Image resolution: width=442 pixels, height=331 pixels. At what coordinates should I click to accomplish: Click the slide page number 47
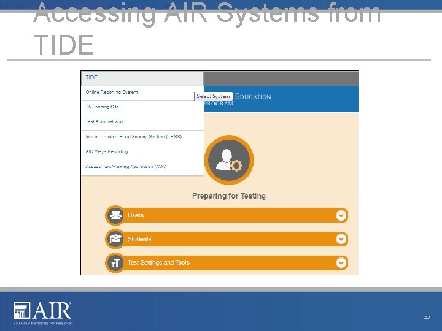[x=427, y=318]
